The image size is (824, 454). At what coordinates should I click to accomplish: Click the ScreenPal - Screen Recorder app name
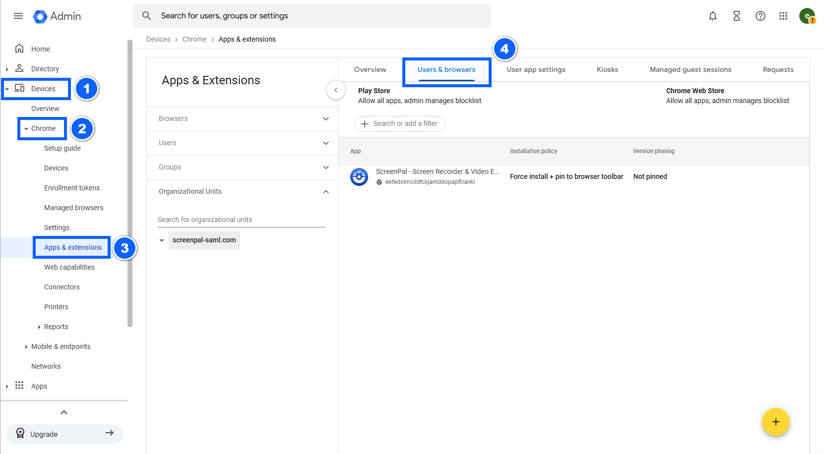(437, 171)
